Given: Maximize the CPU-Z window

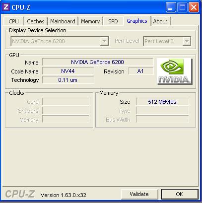Looking at the screenshot, I should pos(182,7).
